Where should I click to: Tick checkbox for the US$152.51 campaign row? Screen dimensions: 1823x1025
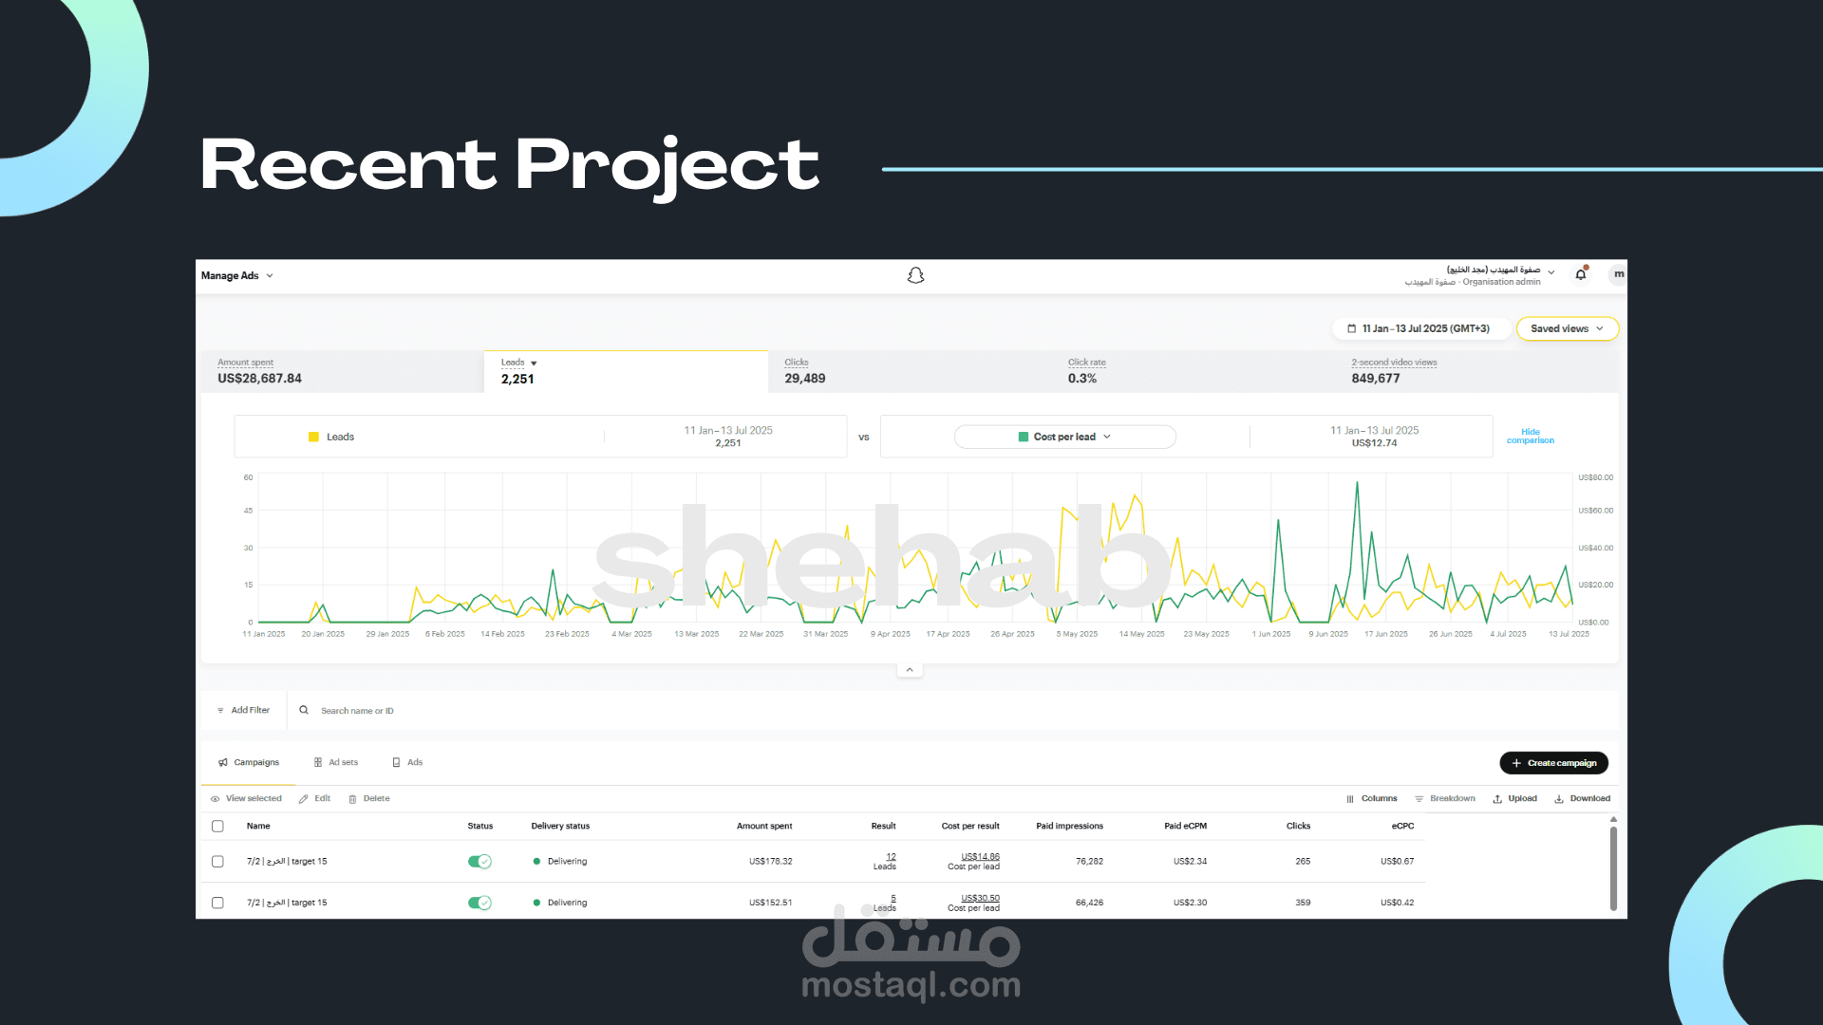(x=217, y=903)
